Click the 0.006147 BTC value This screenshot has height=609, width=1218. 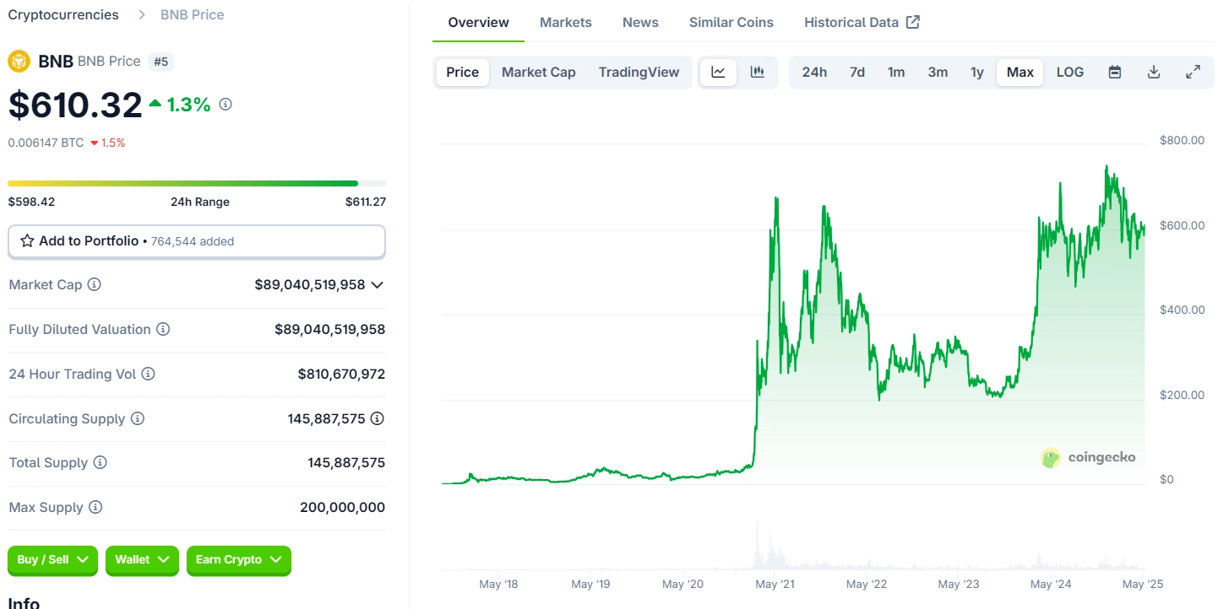(46, 143)
